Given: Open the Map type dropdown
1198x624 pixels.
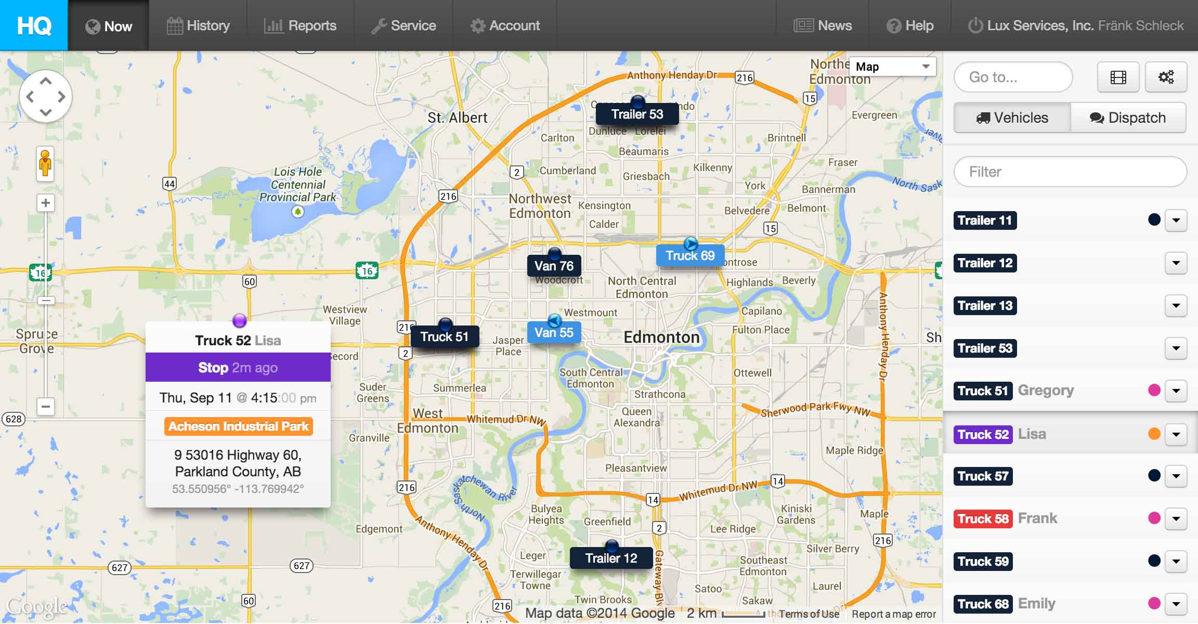Looking at the screenshot, I should click(x=892, y=67).
